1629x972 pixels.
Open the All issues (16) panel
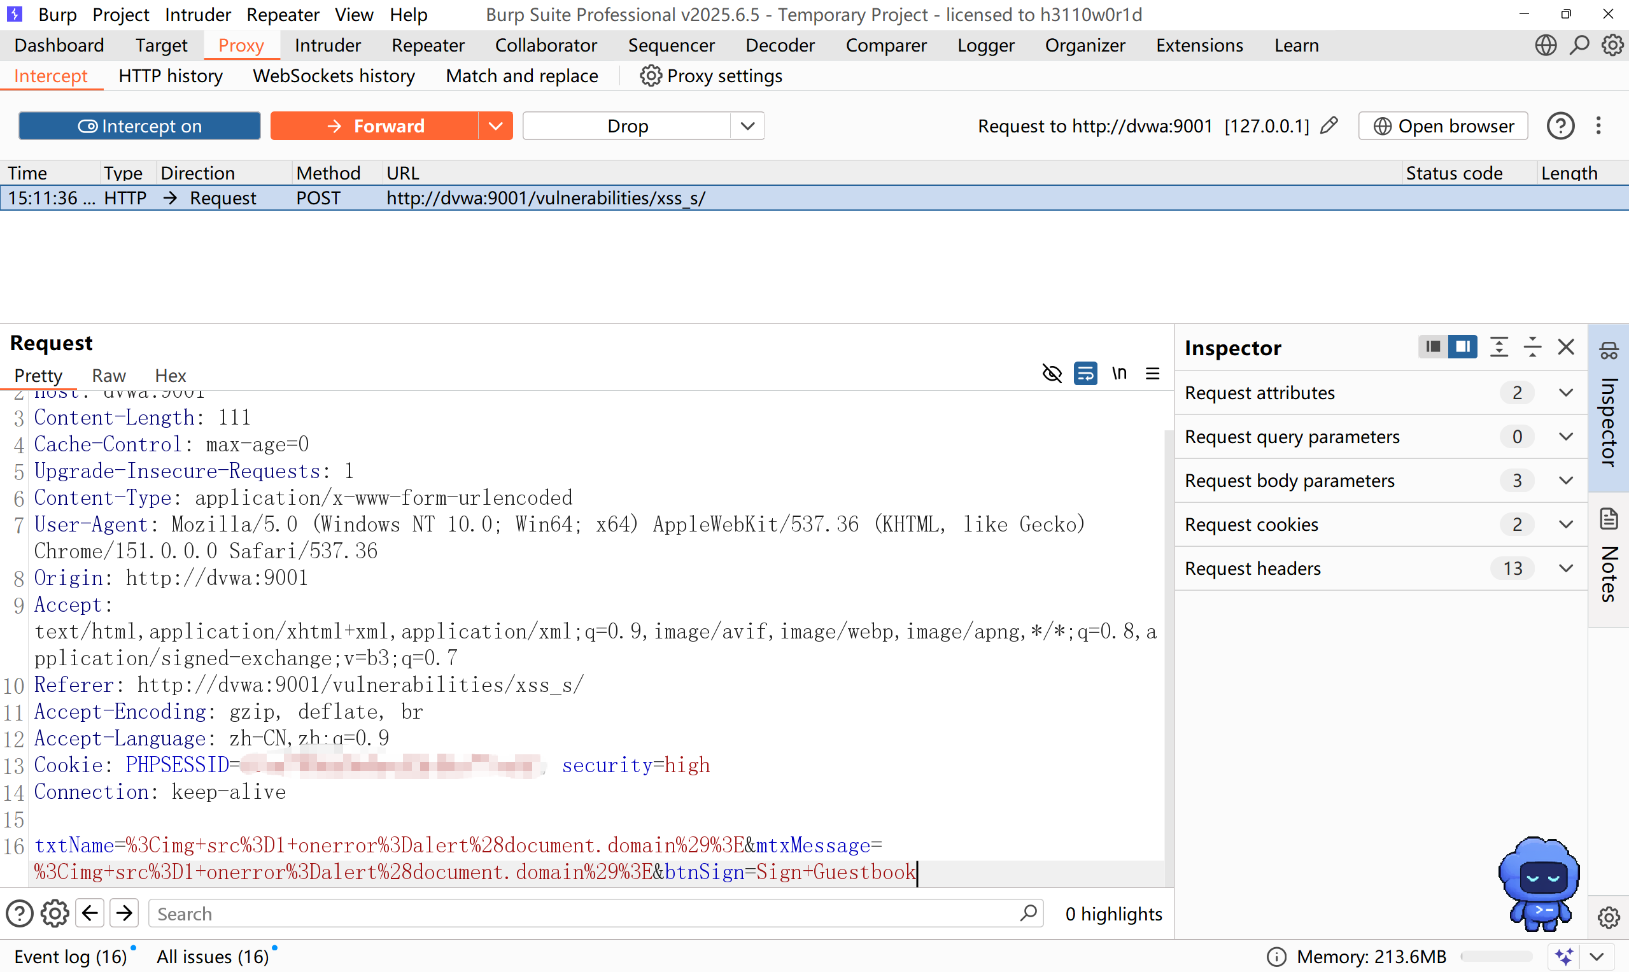click(212, 956)
